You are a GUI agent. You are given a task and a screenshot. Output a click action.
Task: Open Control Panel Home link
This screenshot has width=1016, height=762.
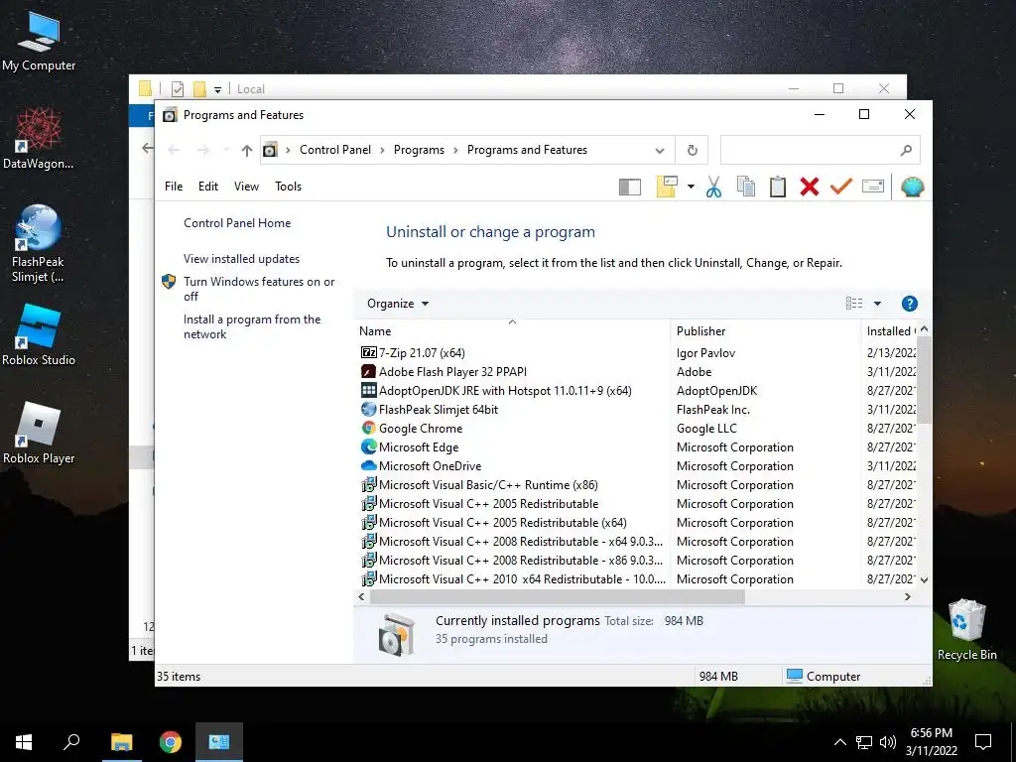coord(237,223)
